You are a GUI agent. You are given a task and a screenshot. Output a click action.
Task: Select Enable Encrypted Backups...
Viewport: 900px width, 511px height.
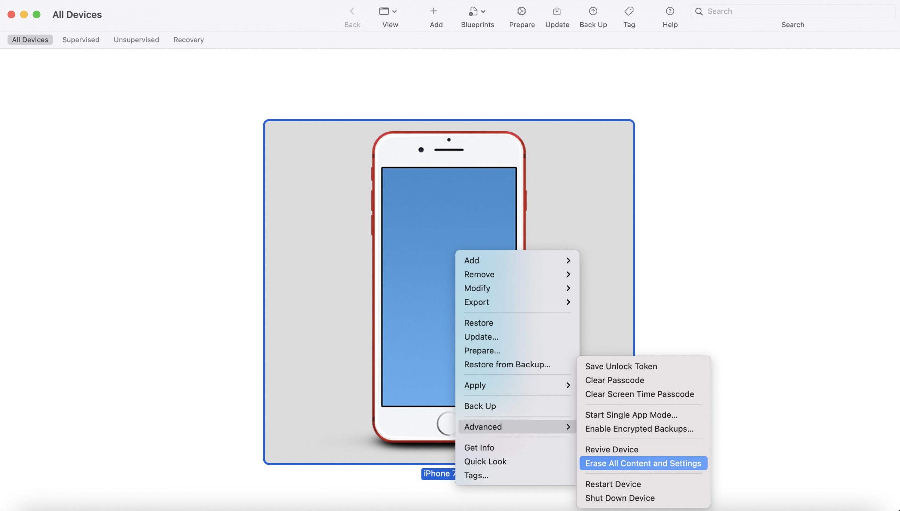(x=643, y=429)
